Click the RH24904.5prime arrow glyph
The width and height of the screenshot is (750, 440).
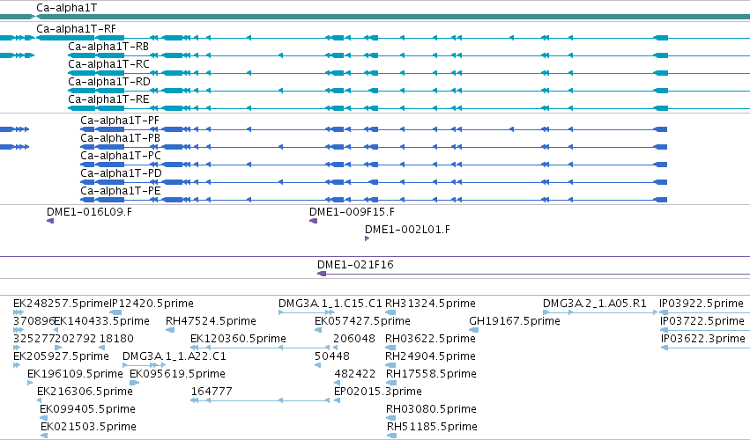pos(390,365)
